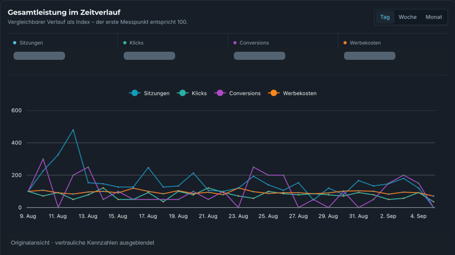455x255 pixels.
Task: Click the '21. Aug' x-axis label
Action: [208, 216]
